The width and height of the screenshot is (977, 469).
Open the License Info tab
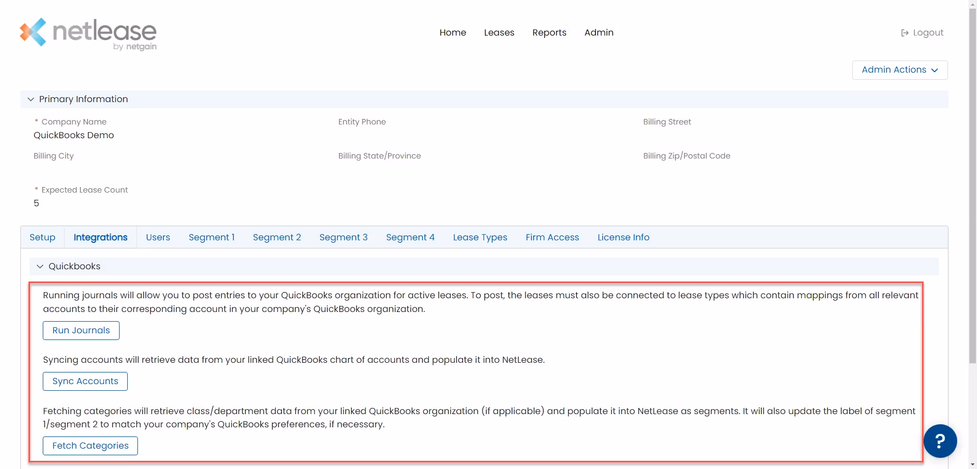pyautogui.click(x=623, y=237)
